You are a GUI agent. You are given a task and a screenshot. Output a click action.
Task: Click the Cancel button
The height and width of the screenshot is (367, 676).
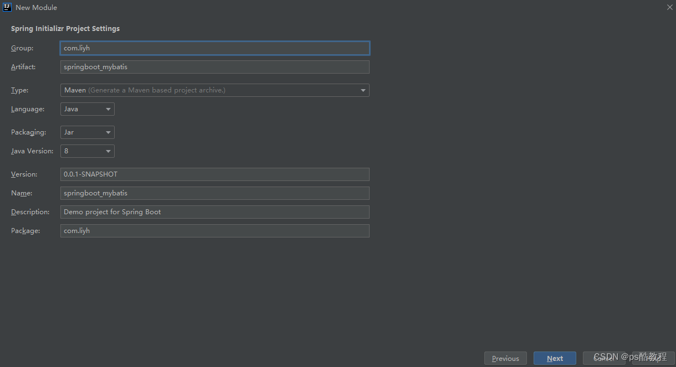pyautogui.click(x=604, y=358)
